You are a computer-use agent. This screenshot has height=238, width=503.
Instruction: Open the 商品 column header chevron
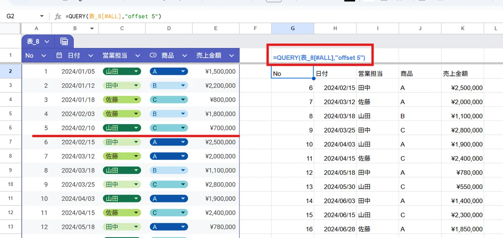(x=184, y=56)
